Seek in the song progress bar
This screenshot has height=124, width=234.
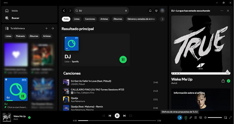tap(117, 120)
